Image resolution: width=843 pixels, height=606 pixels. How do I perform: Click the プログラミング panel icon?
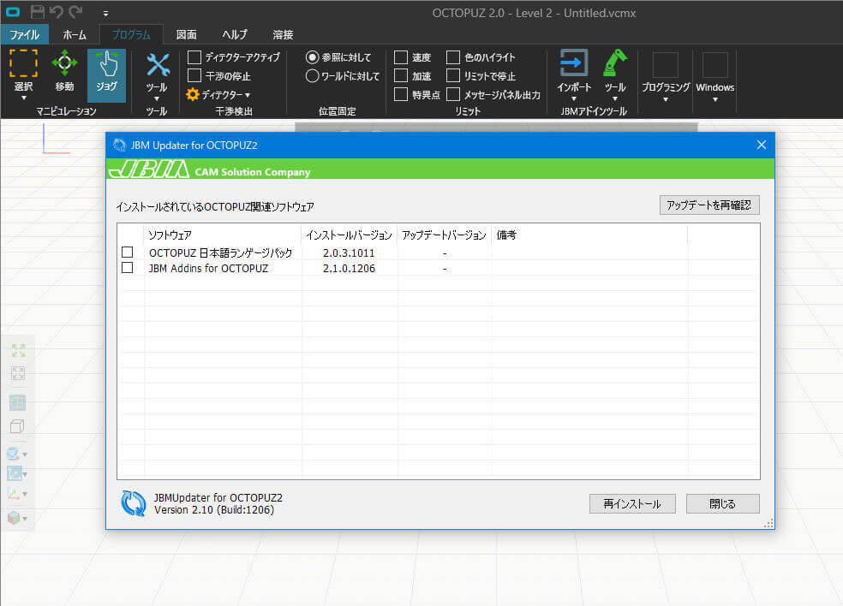coord(665,66)
